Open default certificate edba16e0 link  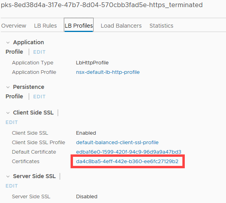click(128, 152)
